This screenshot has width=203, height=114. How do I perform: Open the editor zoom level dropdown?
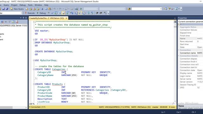37,104
